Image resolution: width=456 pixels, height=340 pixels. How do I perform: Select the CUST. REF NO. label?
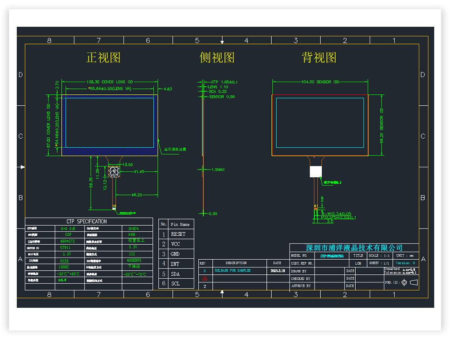[x=302, y=263]
